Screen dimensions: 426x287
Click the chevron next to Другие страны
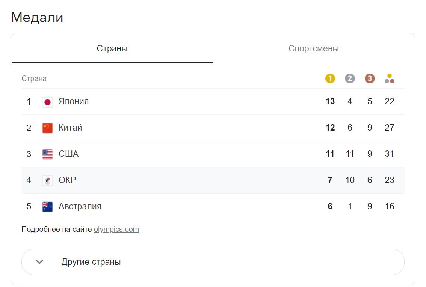tap(39, 262)
